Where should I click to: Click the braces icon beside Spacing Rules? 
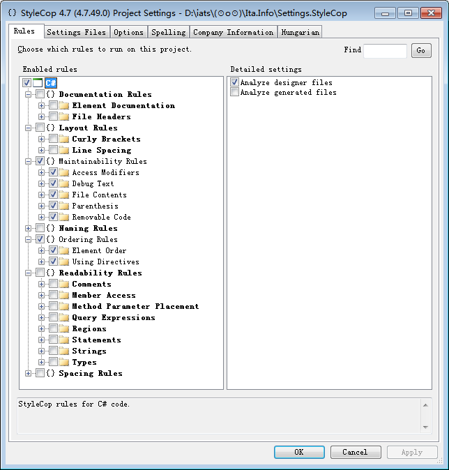click(x=51, y=373)
